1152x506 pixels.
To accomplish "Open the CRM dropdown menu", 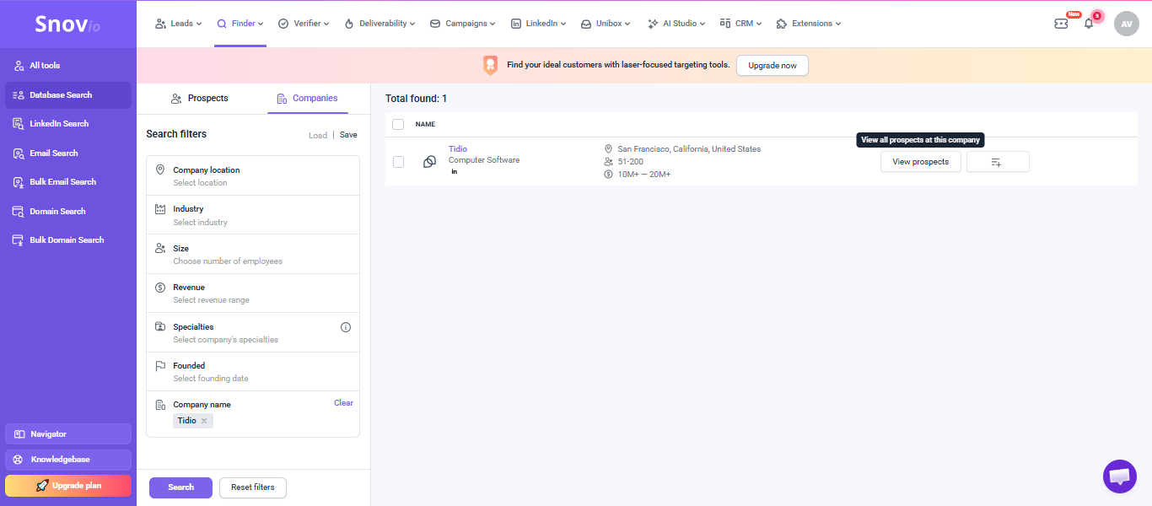I will point(741,24).
